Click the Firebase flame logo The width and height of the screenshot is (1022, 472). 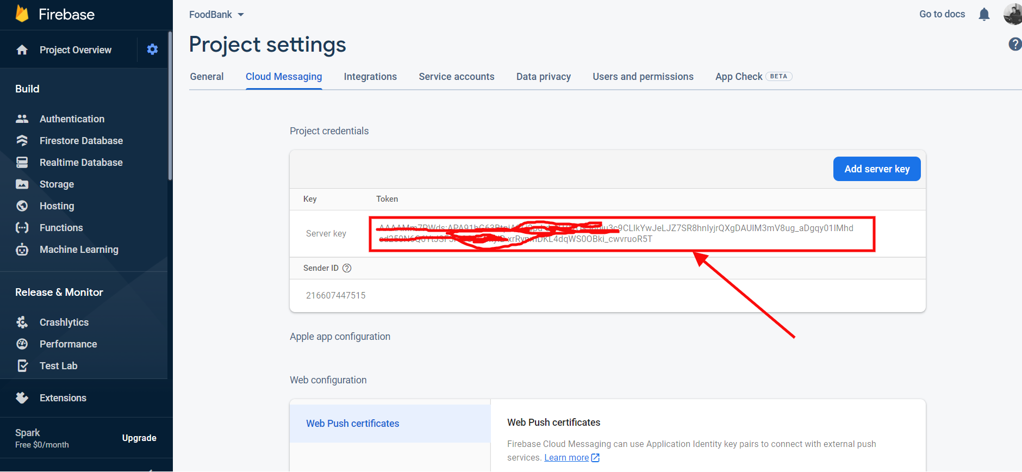tap(22, 14)
